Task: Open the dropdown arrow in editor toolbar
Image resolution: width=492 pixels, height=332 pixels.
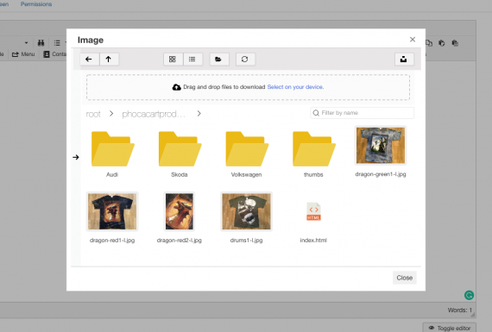Action: click(x=27, y=42)
